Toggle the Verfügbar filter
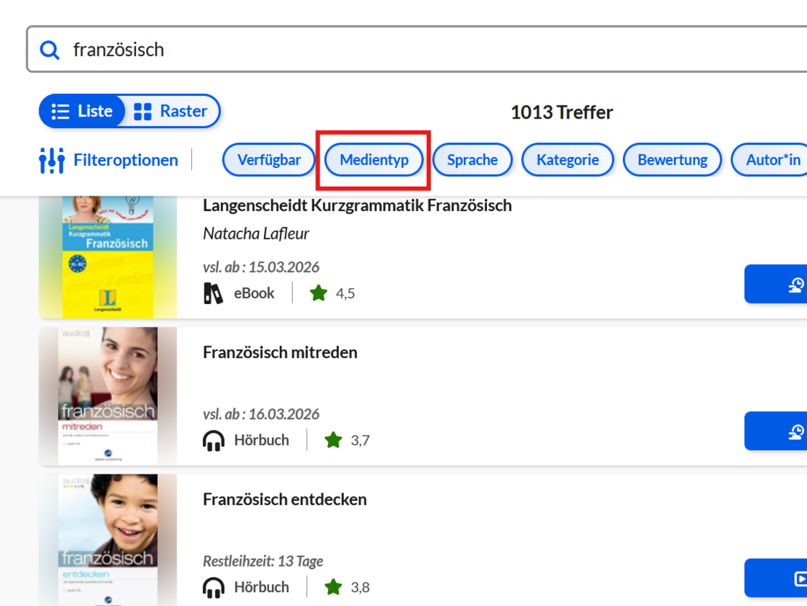This screenshot has height=606, width=807. coord(269,160)
